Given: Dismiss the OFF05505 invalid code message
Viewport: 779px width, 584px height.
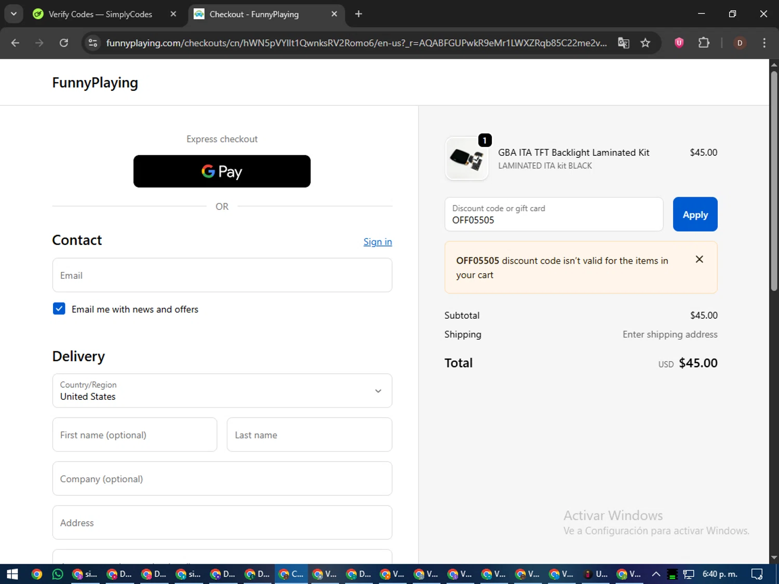Looking at the screenshot, I should (x=700, y=259).
